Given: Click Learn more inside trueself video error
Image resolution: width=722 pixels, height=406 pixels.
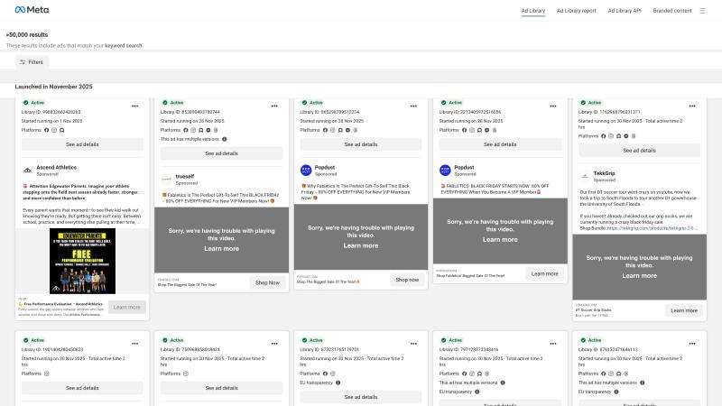Looking at the screenshot, I should point(221,249).
